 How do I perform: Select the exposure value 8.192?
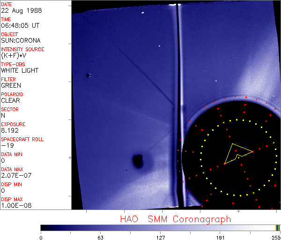pos(10,130)
